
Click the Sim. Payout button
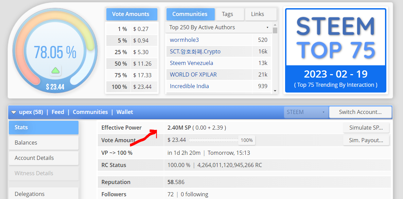pyautogui.click(x=366, y=140)
